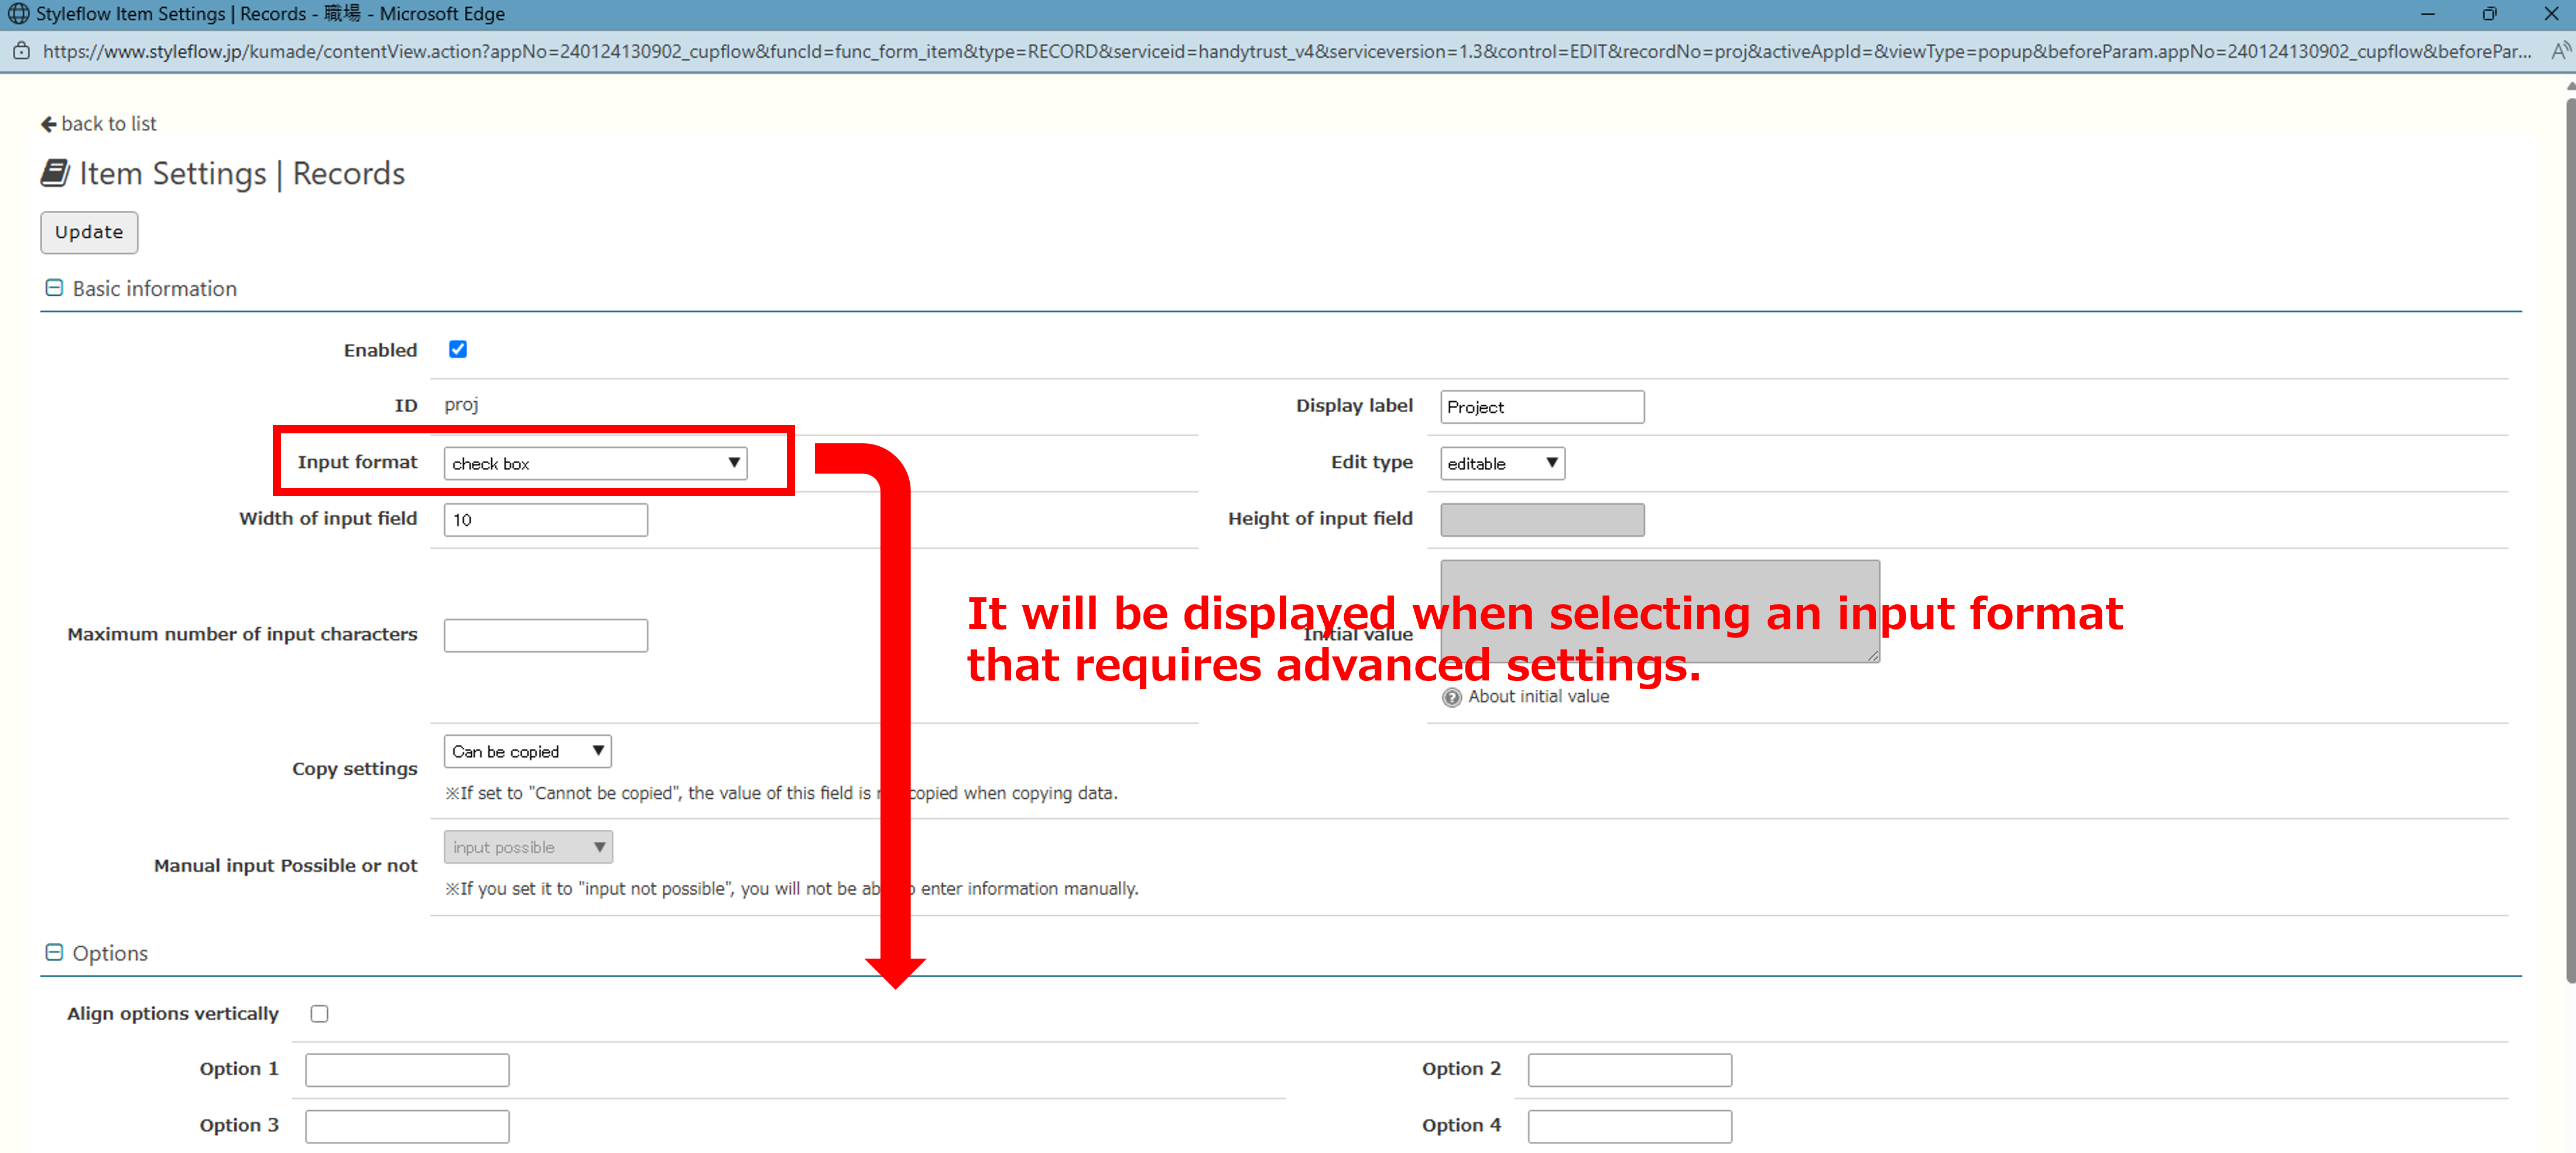Open the Copy settings dropdown

pyautogui.click(x=527, y=751)
